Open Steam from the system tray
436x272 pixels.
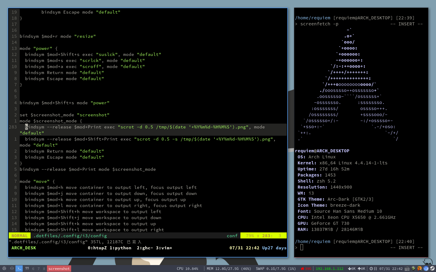click(432, 268)
